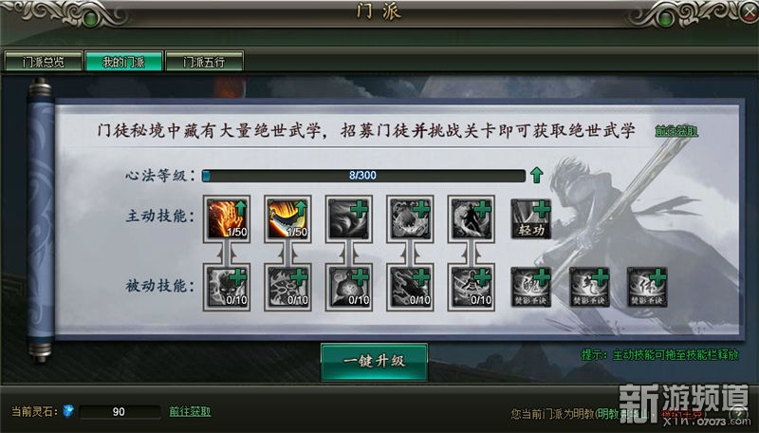Viewport: 759px width, 433px height.
Task: Unlock the fourth active skill slot
Action: coord(410,219)
